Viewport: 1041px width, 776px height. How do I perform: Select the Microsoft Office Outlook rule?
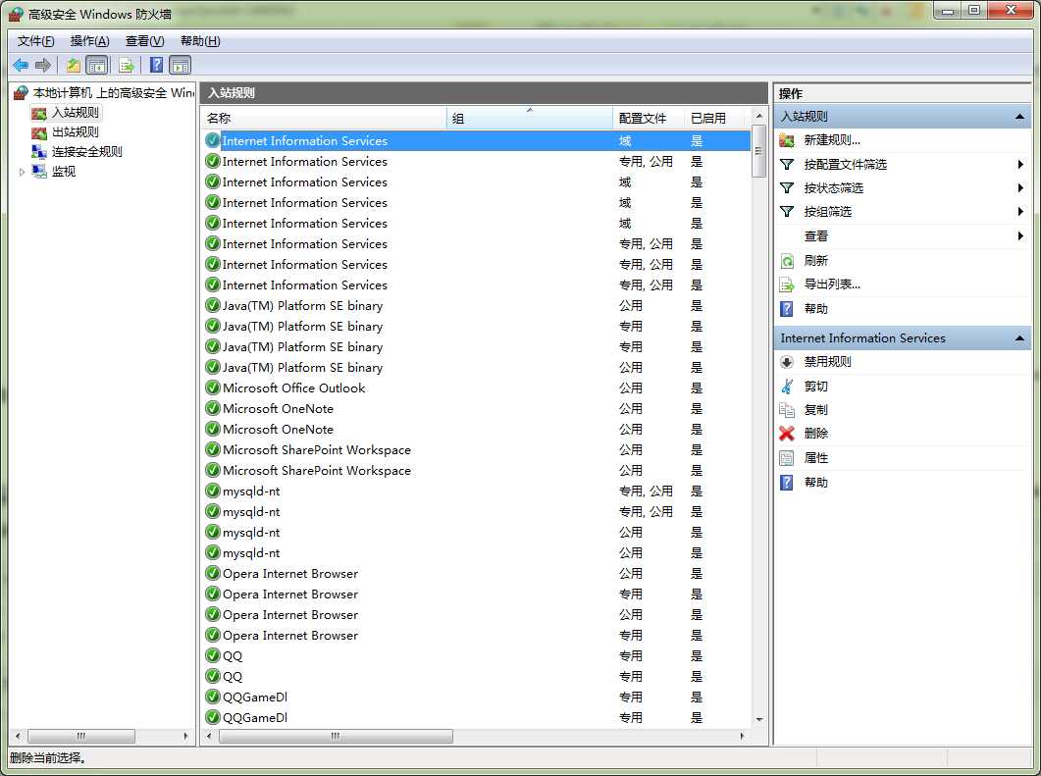coord(477,388)
